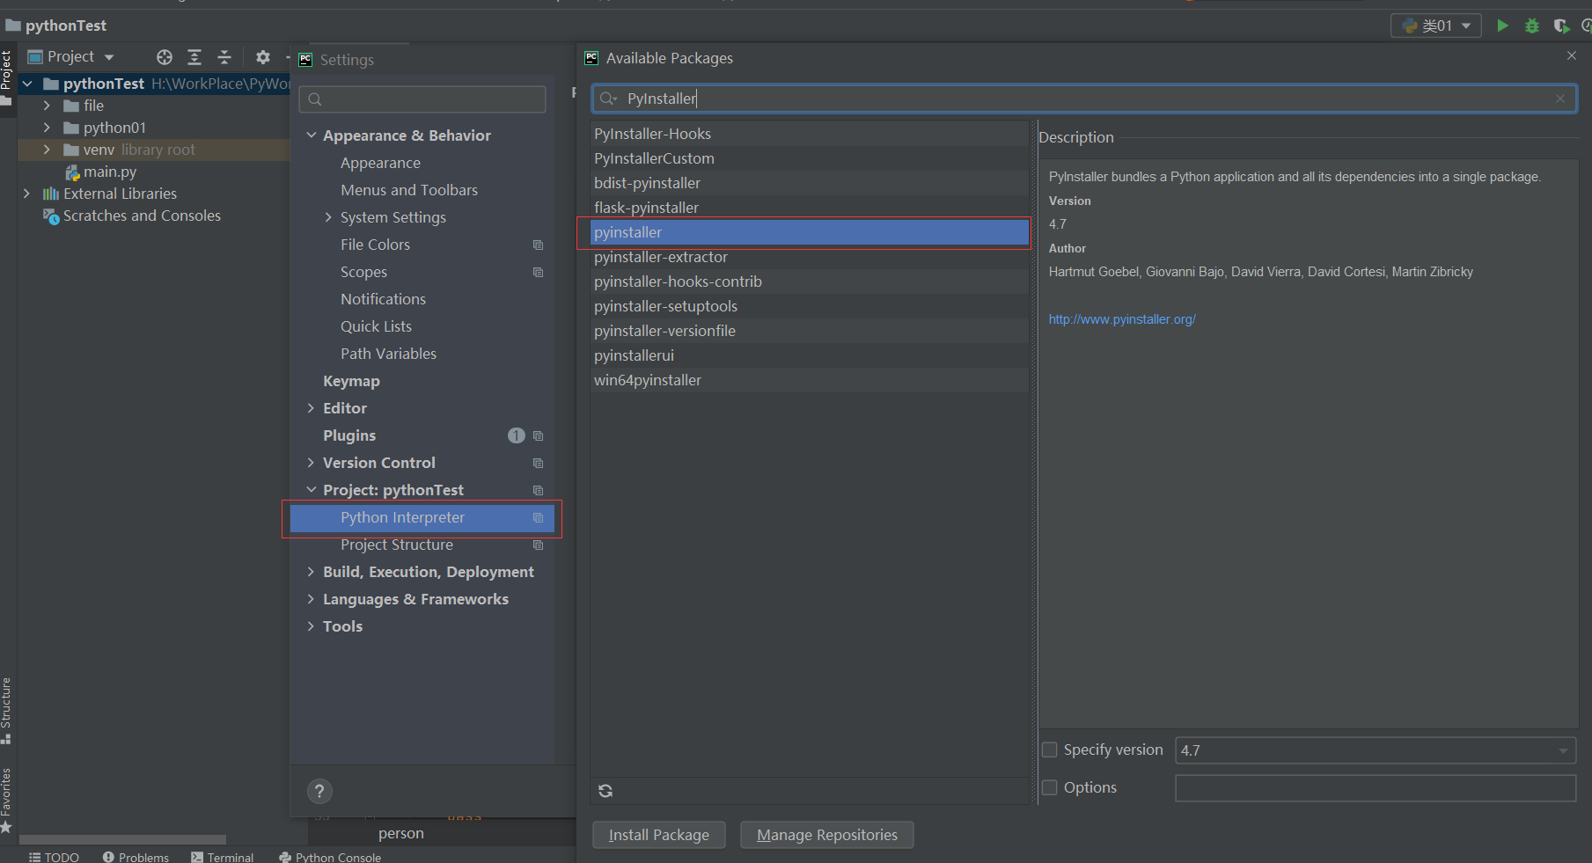Open the Project panel gear settings

click(263, 57)
